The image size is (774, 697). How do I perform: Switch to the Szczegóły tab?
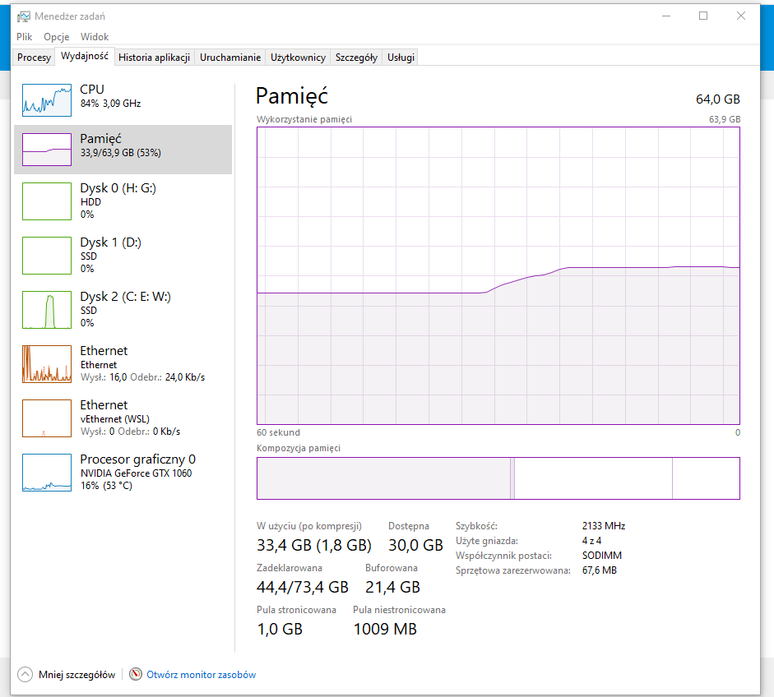click(x=356, y=58)
